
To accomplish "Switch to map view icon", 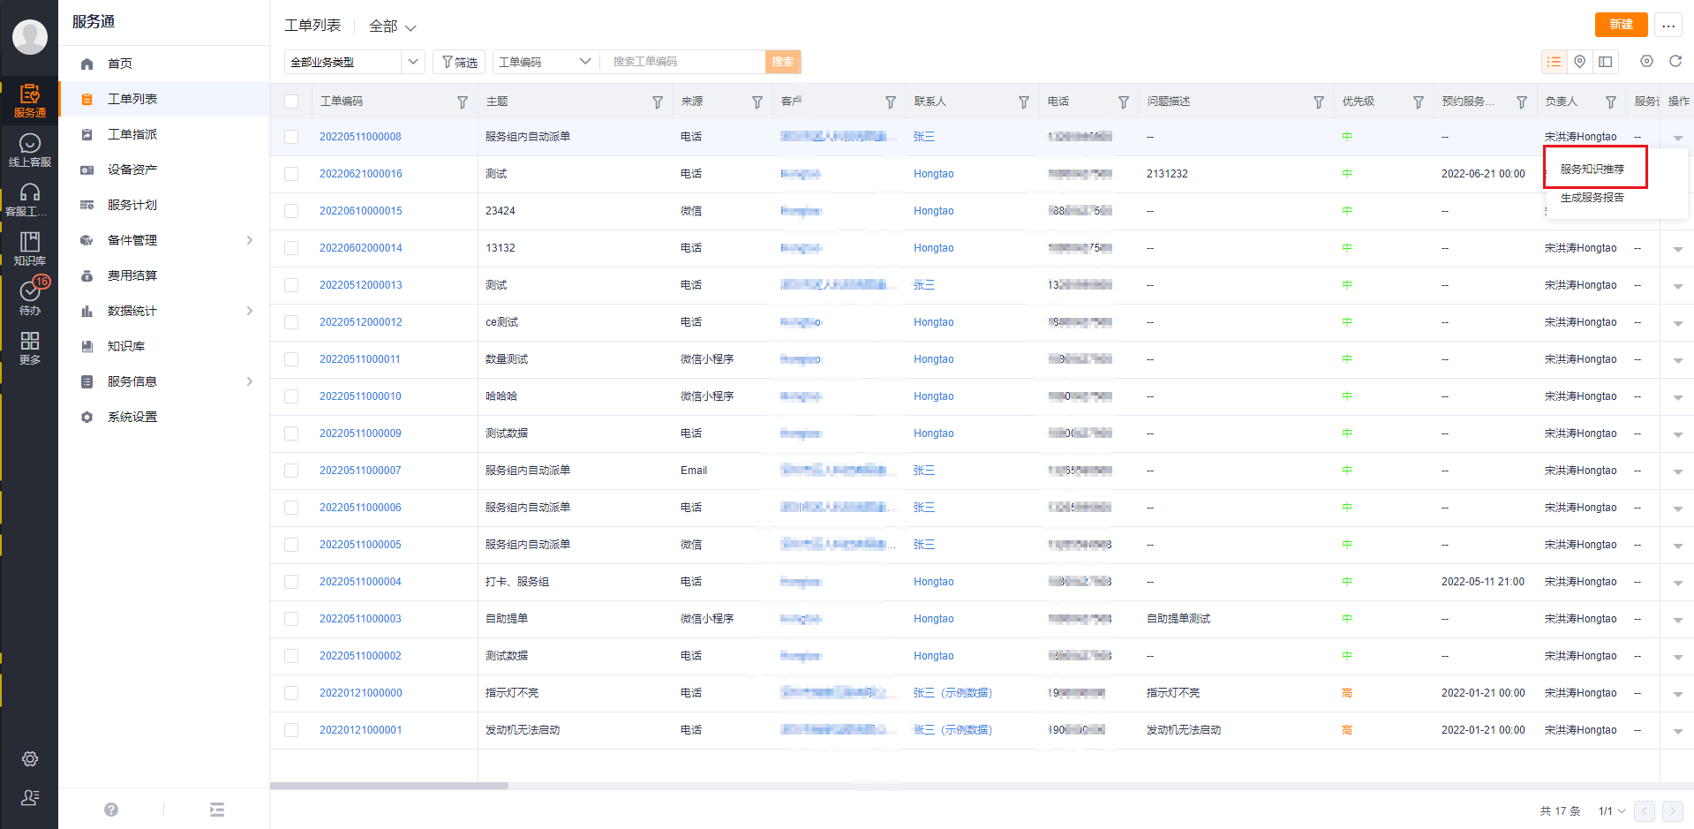I will click(x=1579, y=62).
